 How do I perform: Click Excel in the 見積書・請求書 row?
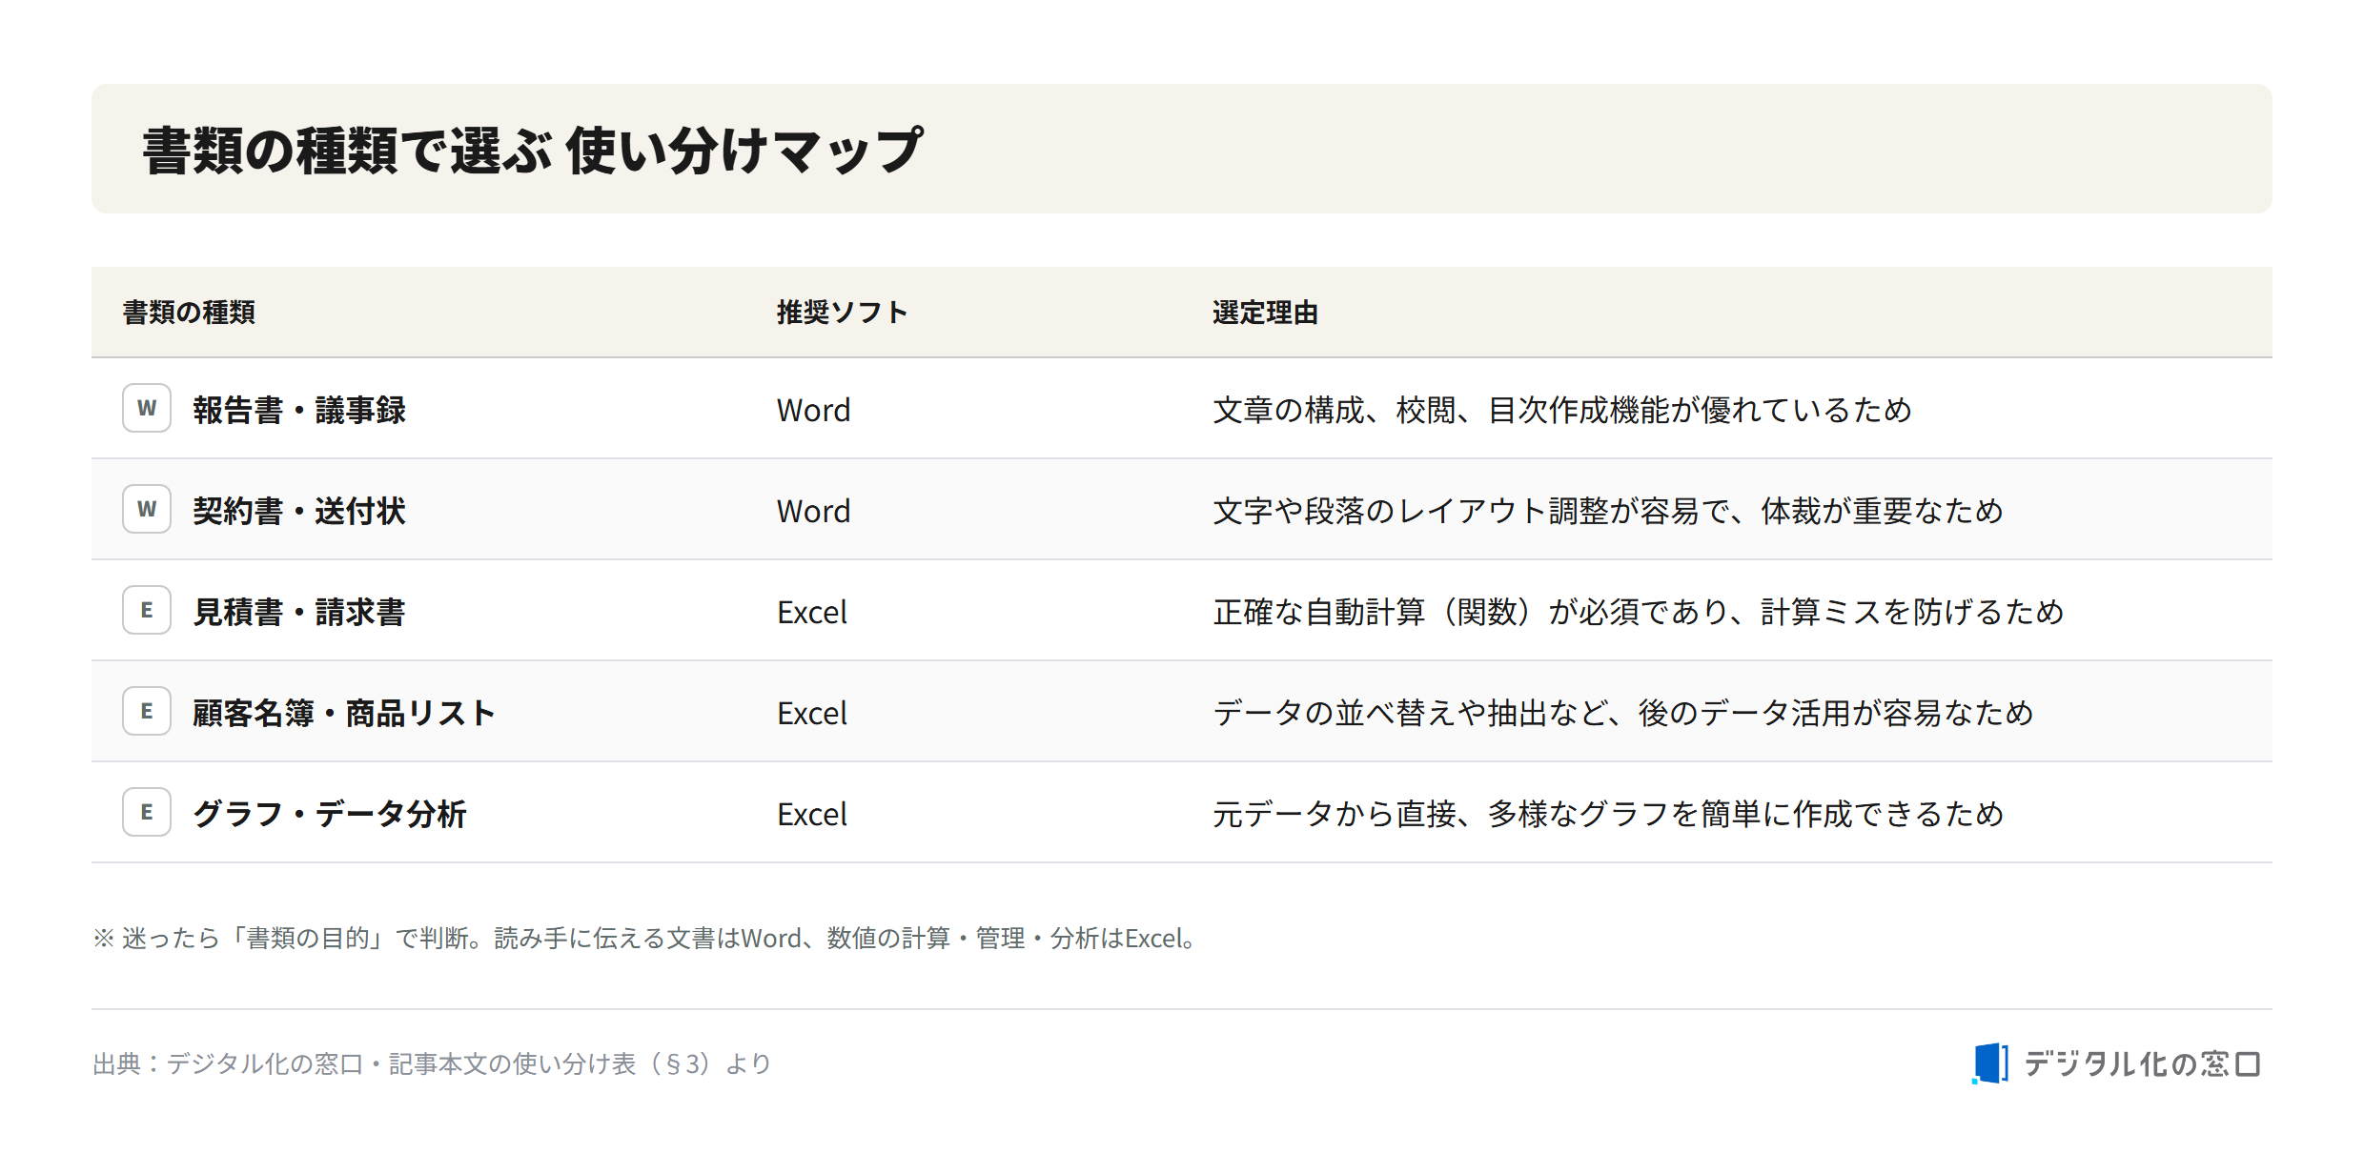(x=812, y=612)
